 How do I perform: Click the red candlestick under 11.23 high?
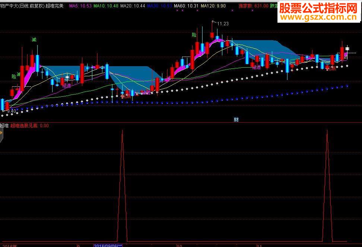[212, 35]
